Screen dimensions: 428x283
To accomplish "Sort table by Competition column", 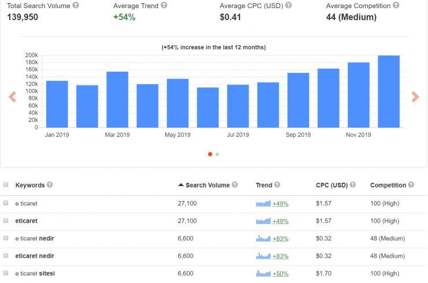I will (388, 185).
